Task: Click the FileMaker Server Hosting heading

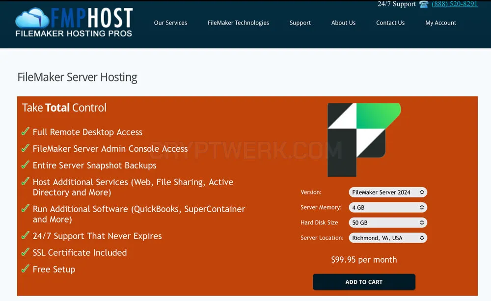Action: pos(78,78)
